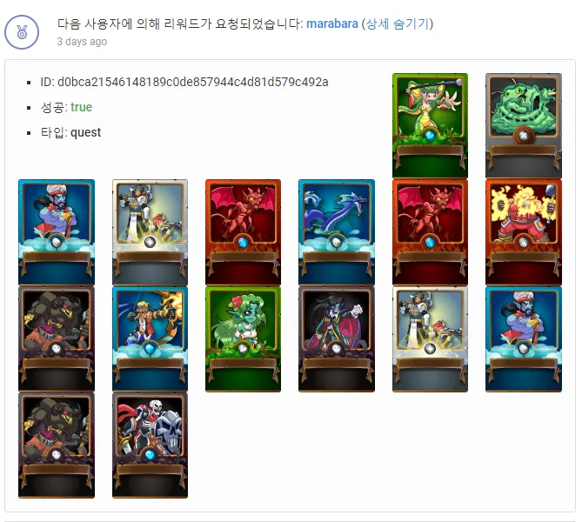The width and height of the screenshot is (582, 522).
Task: Click the reward transaction ID text
Action: (184, 82)
